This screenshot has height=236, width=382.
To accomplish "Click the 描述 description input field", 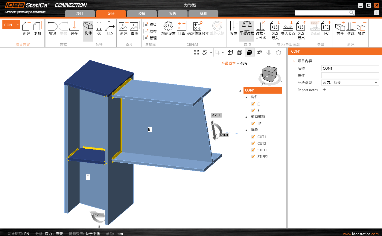I will (x=350, y=75).
